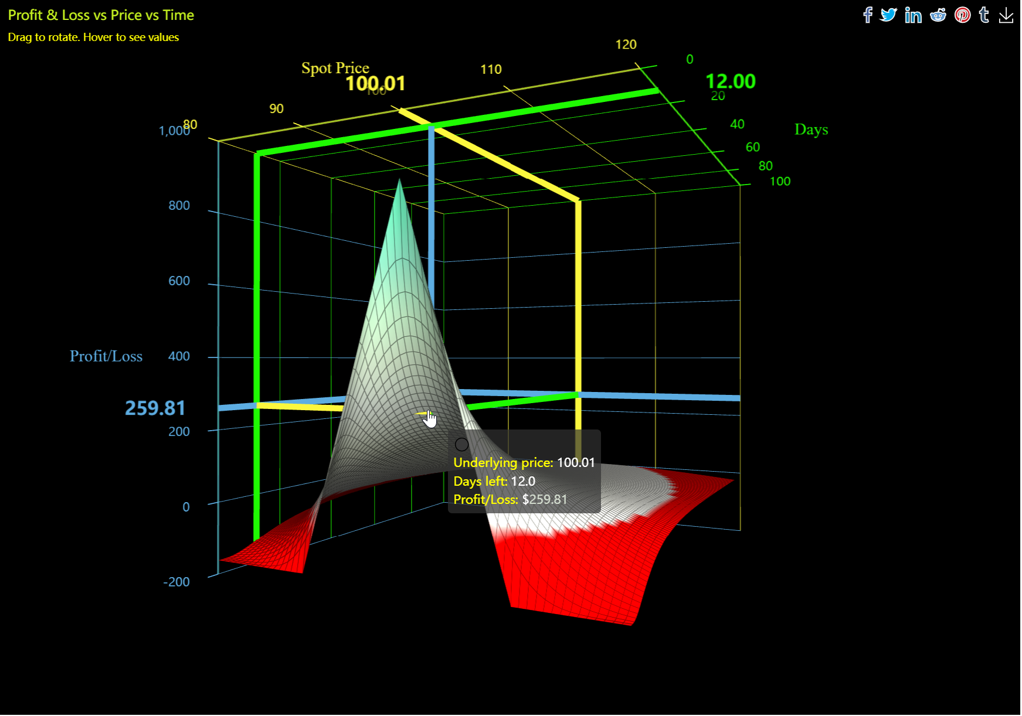Click the -200 profit tick label
1022x716 pixels.
click(176, 582)
